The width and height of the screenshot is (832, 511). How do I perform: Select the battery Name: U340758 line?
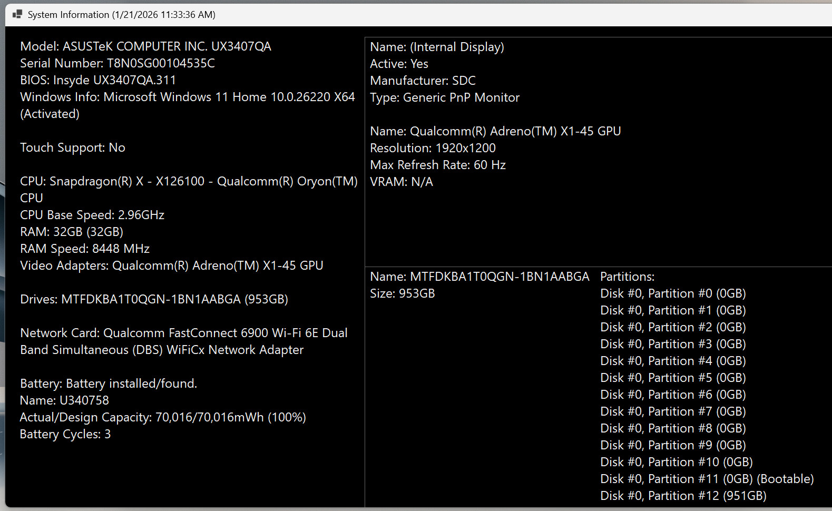click(x=64, y=400)
